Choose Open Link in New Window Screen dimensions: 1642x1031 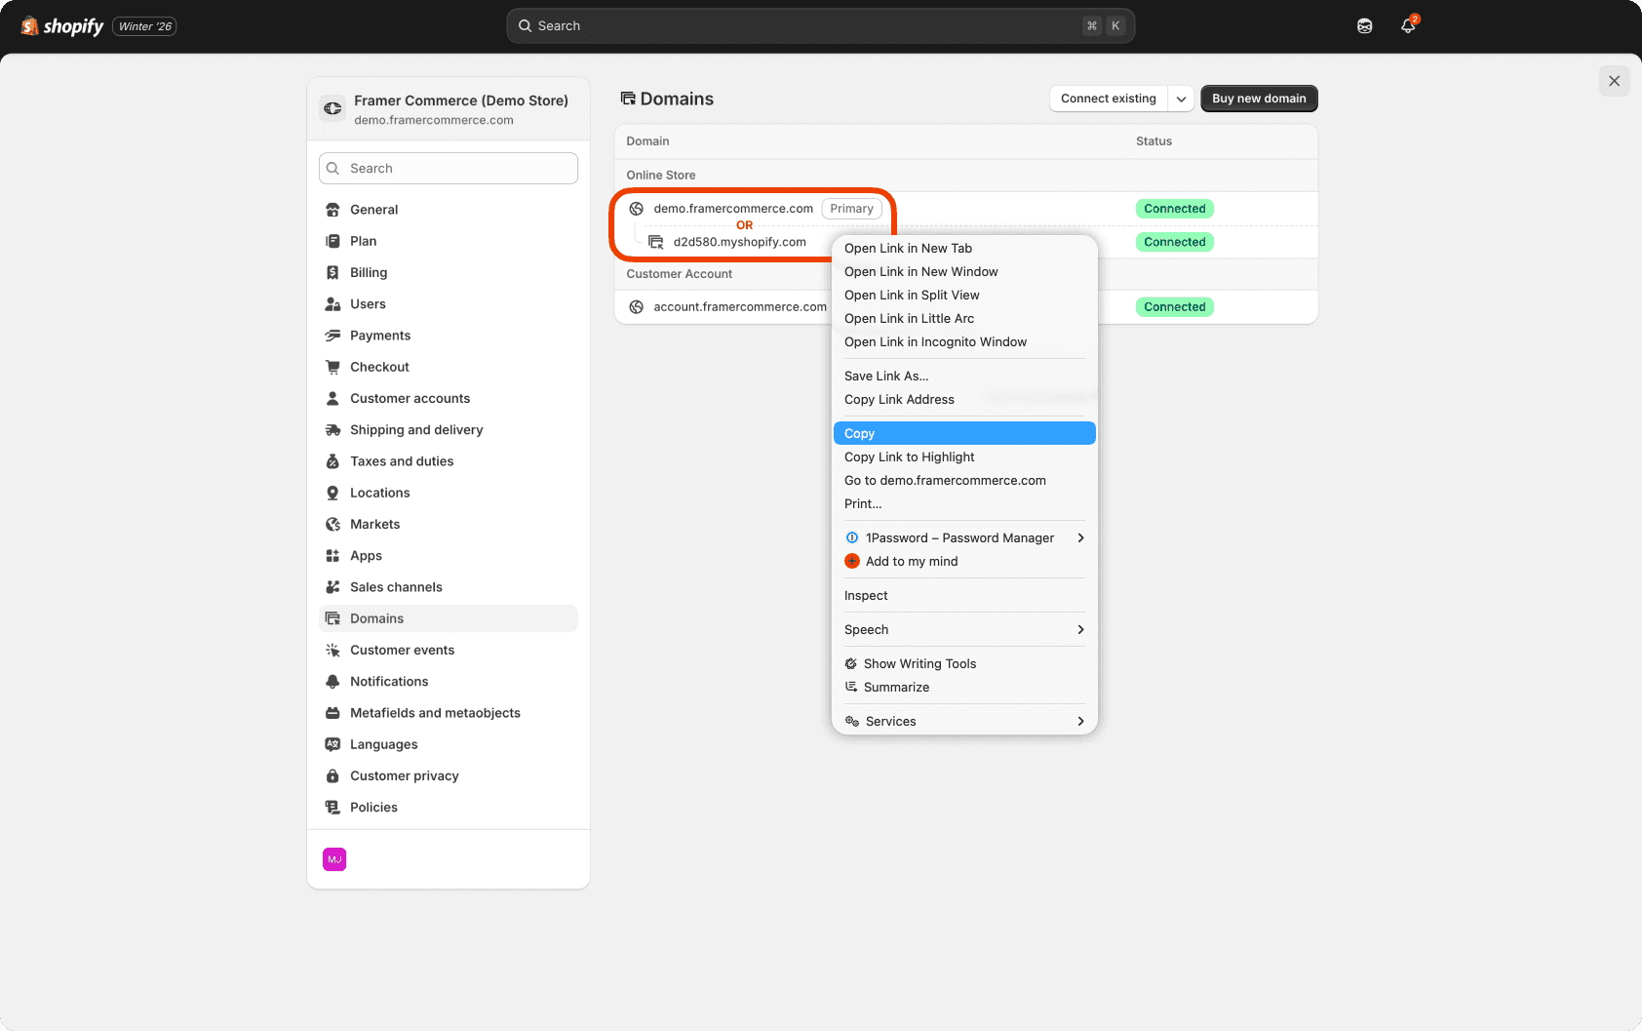[x=964, y=272]
